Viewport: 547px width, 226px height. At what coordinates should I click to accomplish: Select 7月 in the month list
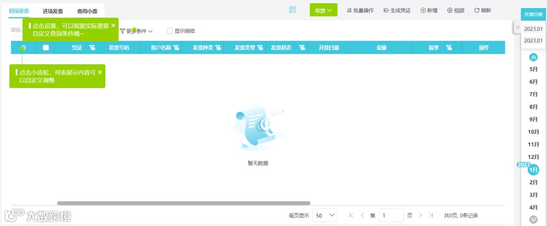click(533, 94)
